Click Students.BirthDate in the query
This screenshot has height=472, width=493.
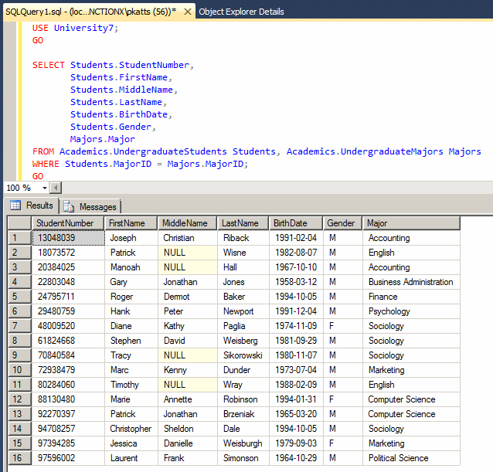[x=119, y=114]
